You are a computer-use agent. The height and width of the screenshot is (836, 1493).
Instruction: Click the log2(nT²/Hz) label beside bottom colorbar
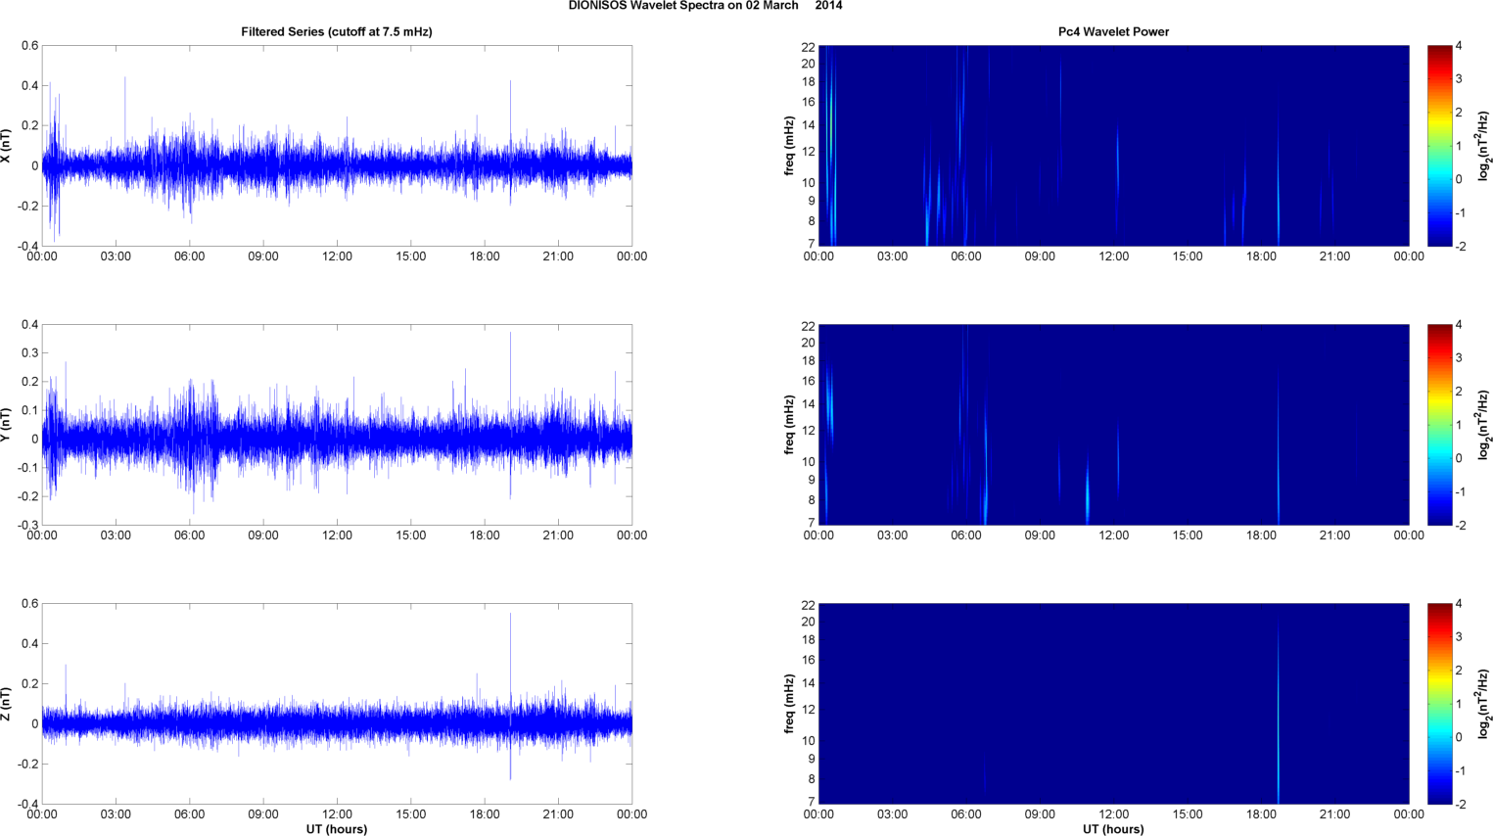click(x=1484, y=704)
